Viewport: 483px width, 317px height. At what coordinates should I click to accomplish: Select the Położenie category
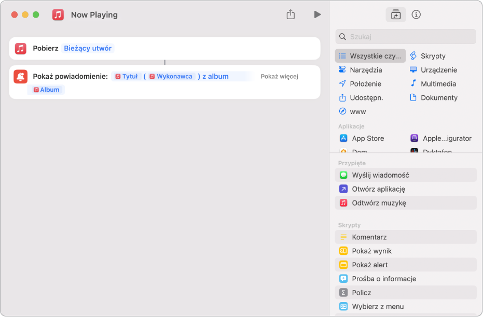tap(360, 83)
